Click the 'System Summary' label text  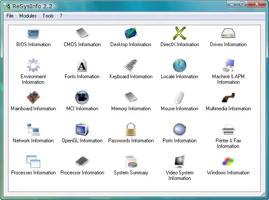[x=131, y=173]
